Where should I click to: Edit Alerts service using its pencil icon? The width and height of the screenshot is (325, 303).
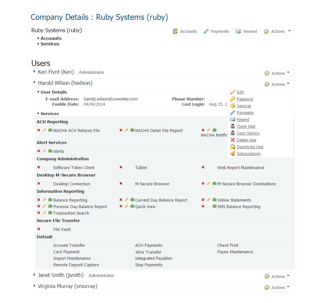(x=44, y=151)
